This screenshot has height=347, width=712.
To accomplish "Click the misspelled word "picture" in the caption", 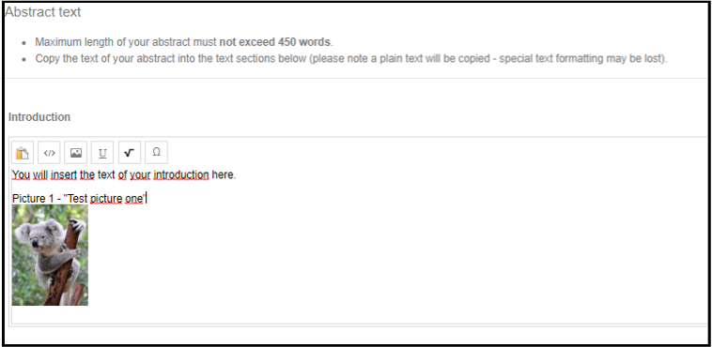I will (x=106, y=199).
